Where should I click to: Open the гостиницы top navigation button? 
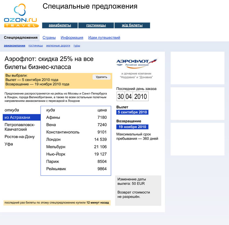tap(96, 25)
